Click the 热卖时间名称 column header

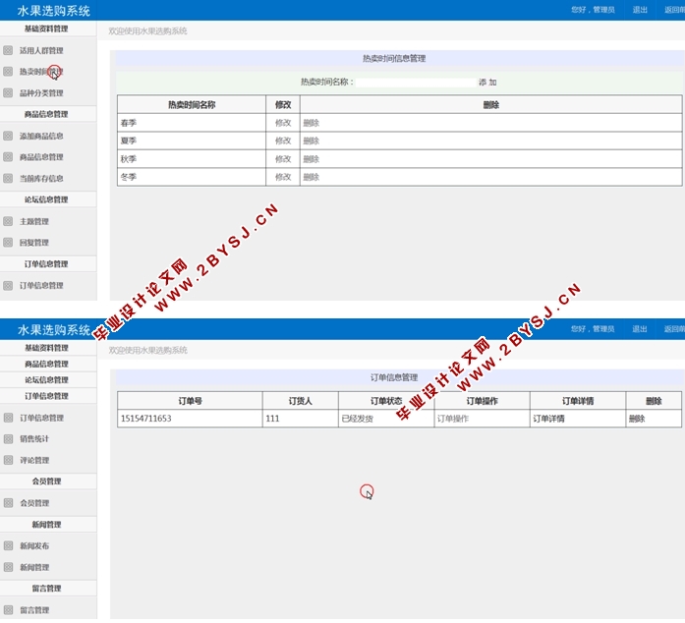(192, 105)
